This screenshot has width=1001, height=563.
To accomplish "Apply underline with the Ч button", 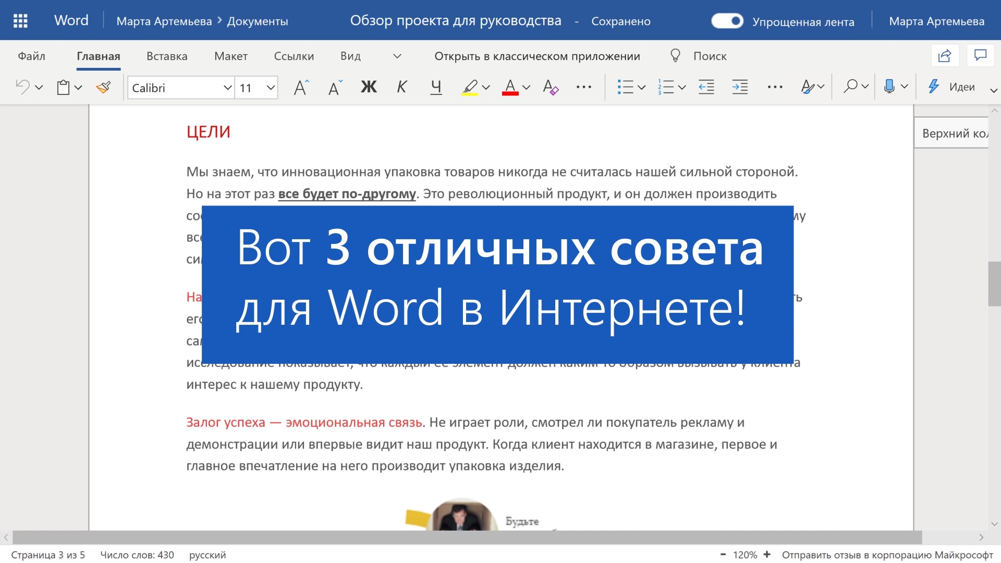I will point(436,87).
